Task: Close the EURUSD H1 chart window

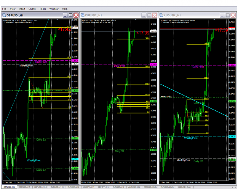Action: coord(155,15)
